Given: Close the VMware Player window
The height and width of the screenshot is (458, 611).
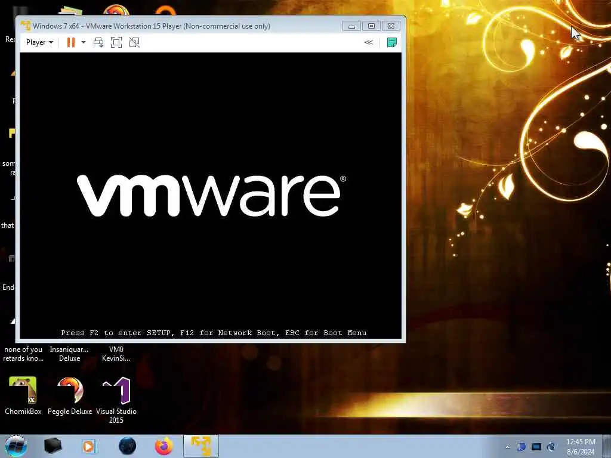Looking at the screenshot, I should (391, 26).
